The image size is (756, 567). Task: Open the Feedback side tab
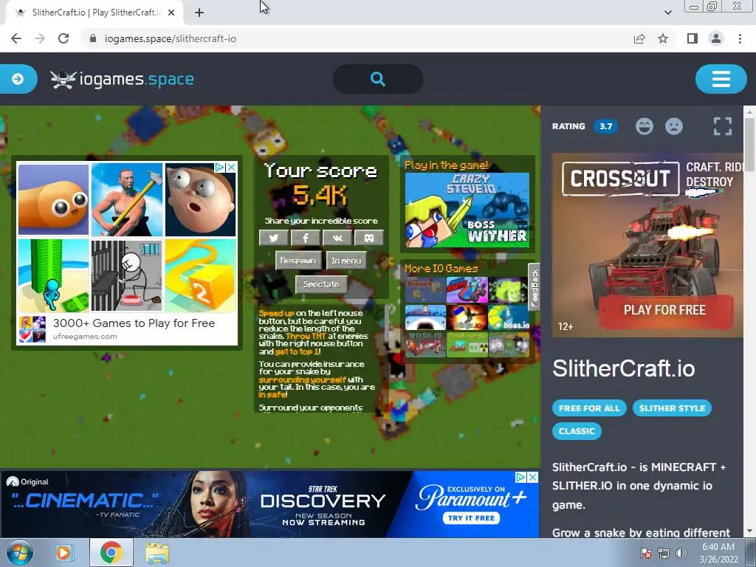click(x=535, y=287)
